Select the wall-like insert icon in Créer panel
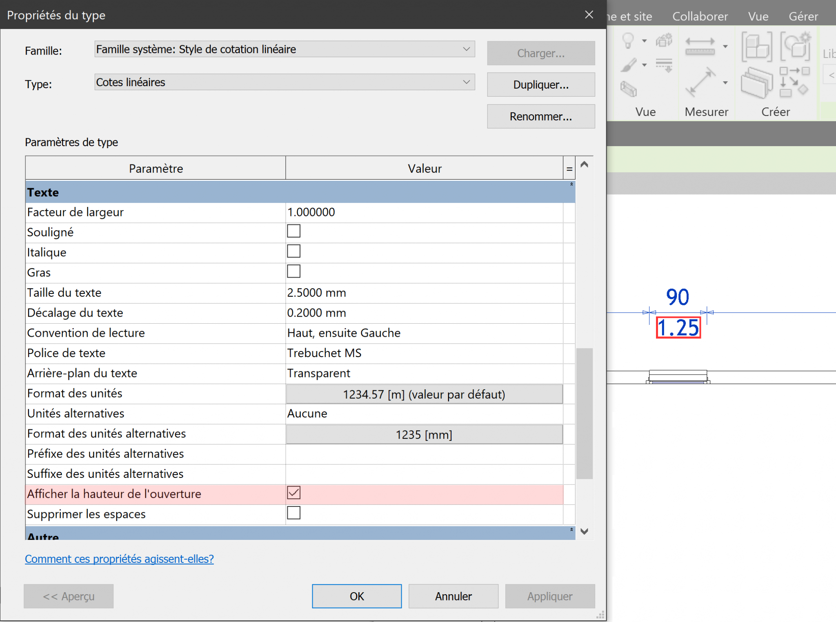 coord(758,83)
